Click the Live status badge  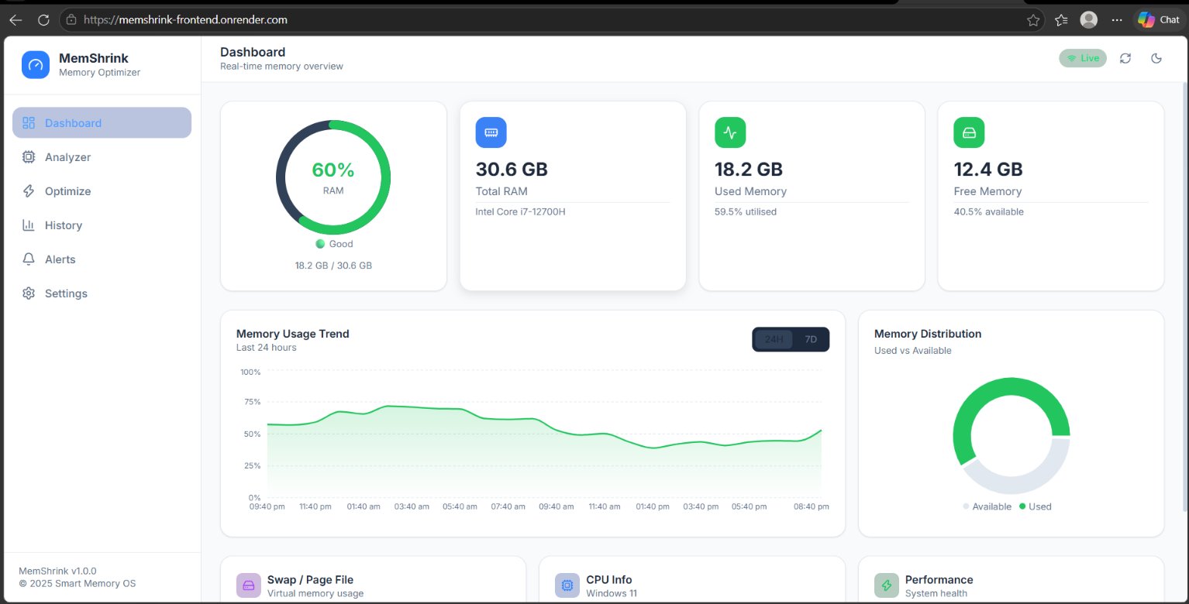1083,58
